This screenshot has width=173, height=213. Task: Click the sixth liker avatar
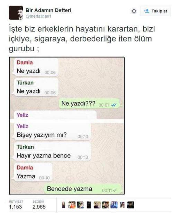[x=106, y=205]
